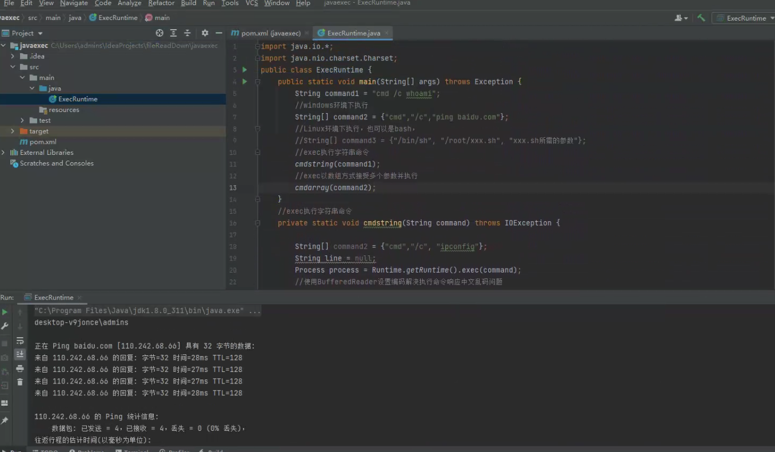The height and width of the screenshot is (452, 775).
Task: Select Scratches and Consoles node
Action: point(52,163)
